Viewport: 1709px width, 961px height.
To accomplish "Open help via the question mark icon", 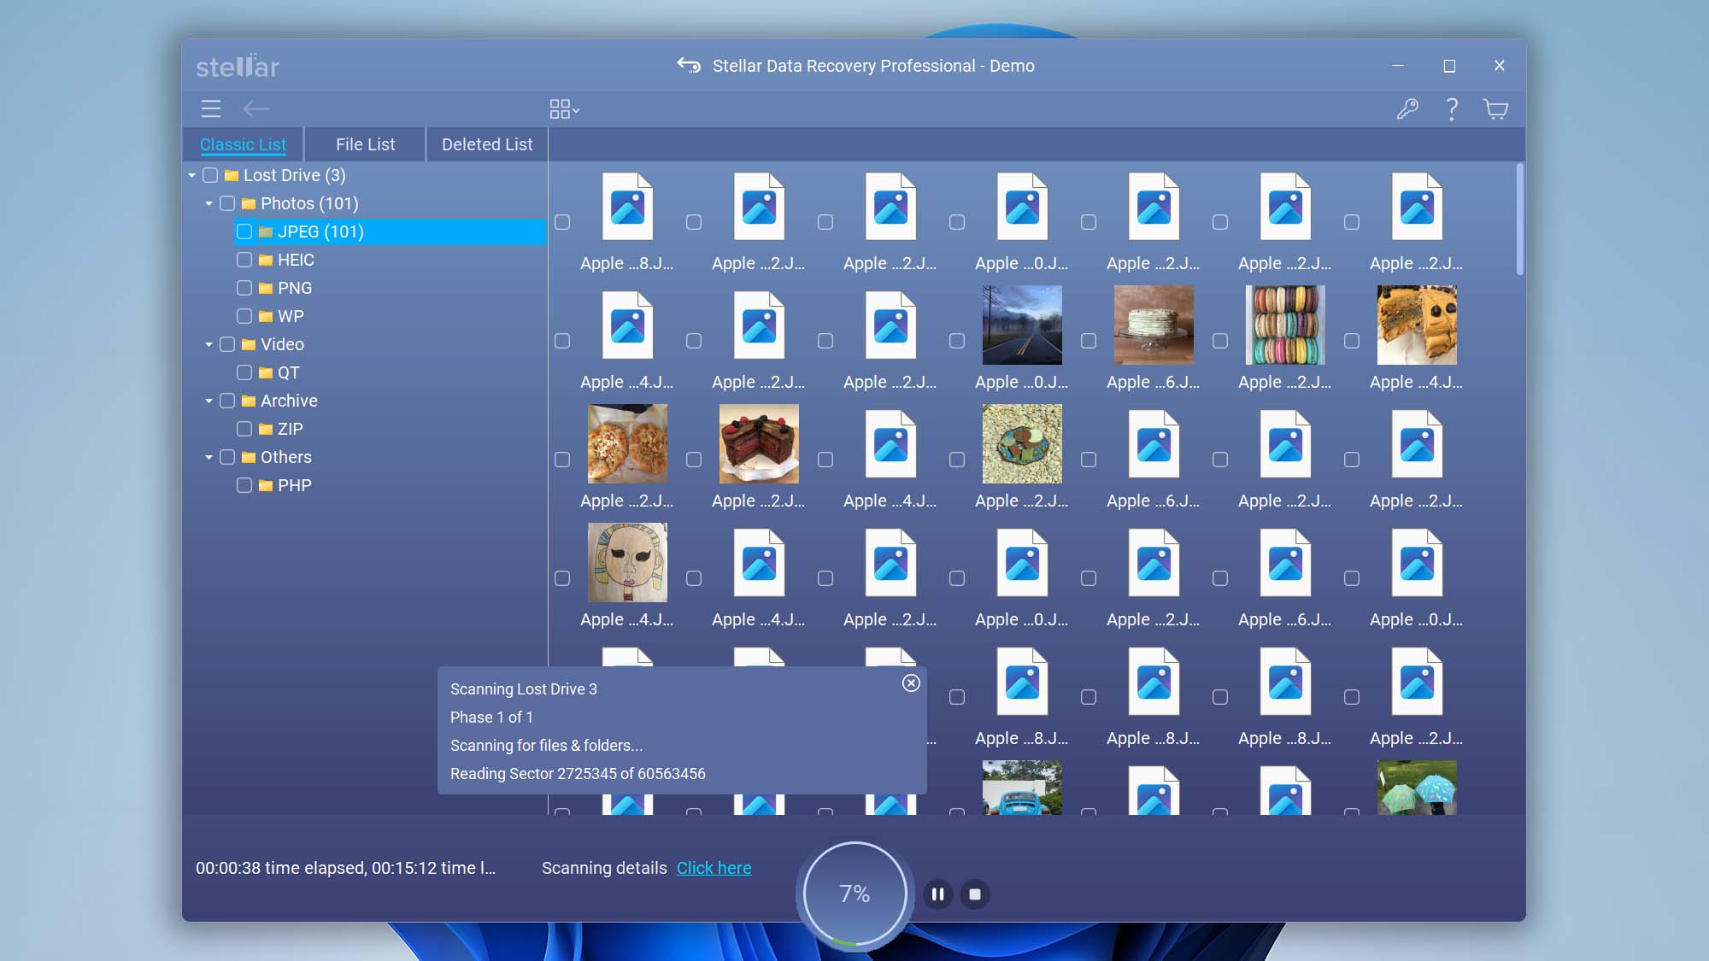I will click(1451, 109).
